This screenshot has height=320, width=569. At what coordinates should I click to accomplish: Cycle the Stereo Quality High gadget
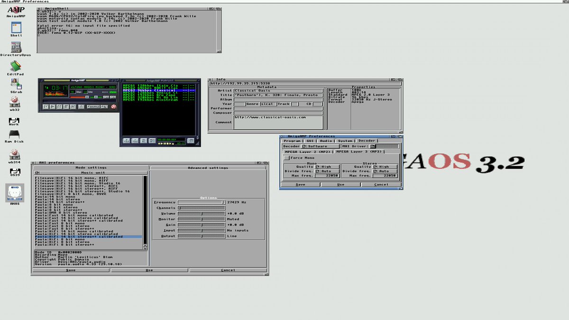point(385,166)
